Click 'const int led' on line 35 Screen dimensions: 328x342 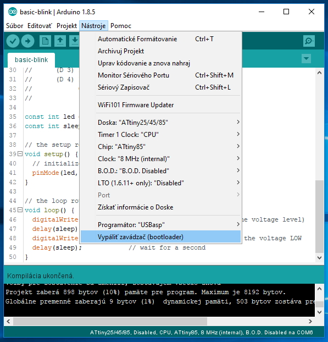(49, 117)
